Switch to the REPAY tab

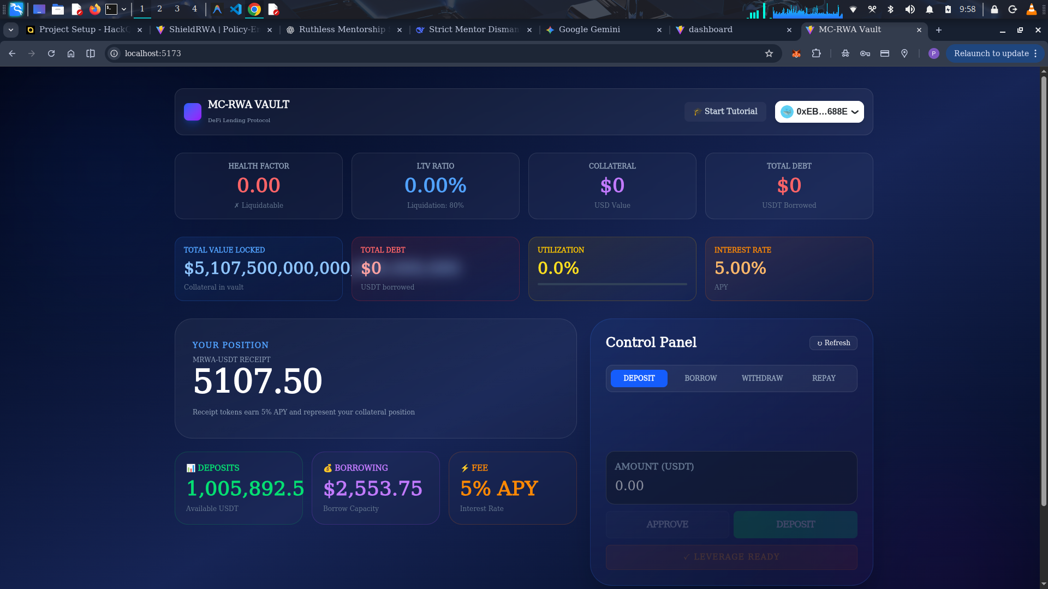824,378
